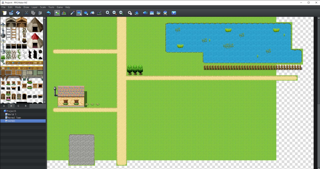
Task: Select the Pencil drawing tool
Action: pos(72,13)
